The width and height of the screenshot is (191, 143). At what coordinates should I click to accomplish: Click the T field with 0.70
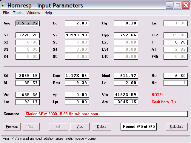(175, 42)
